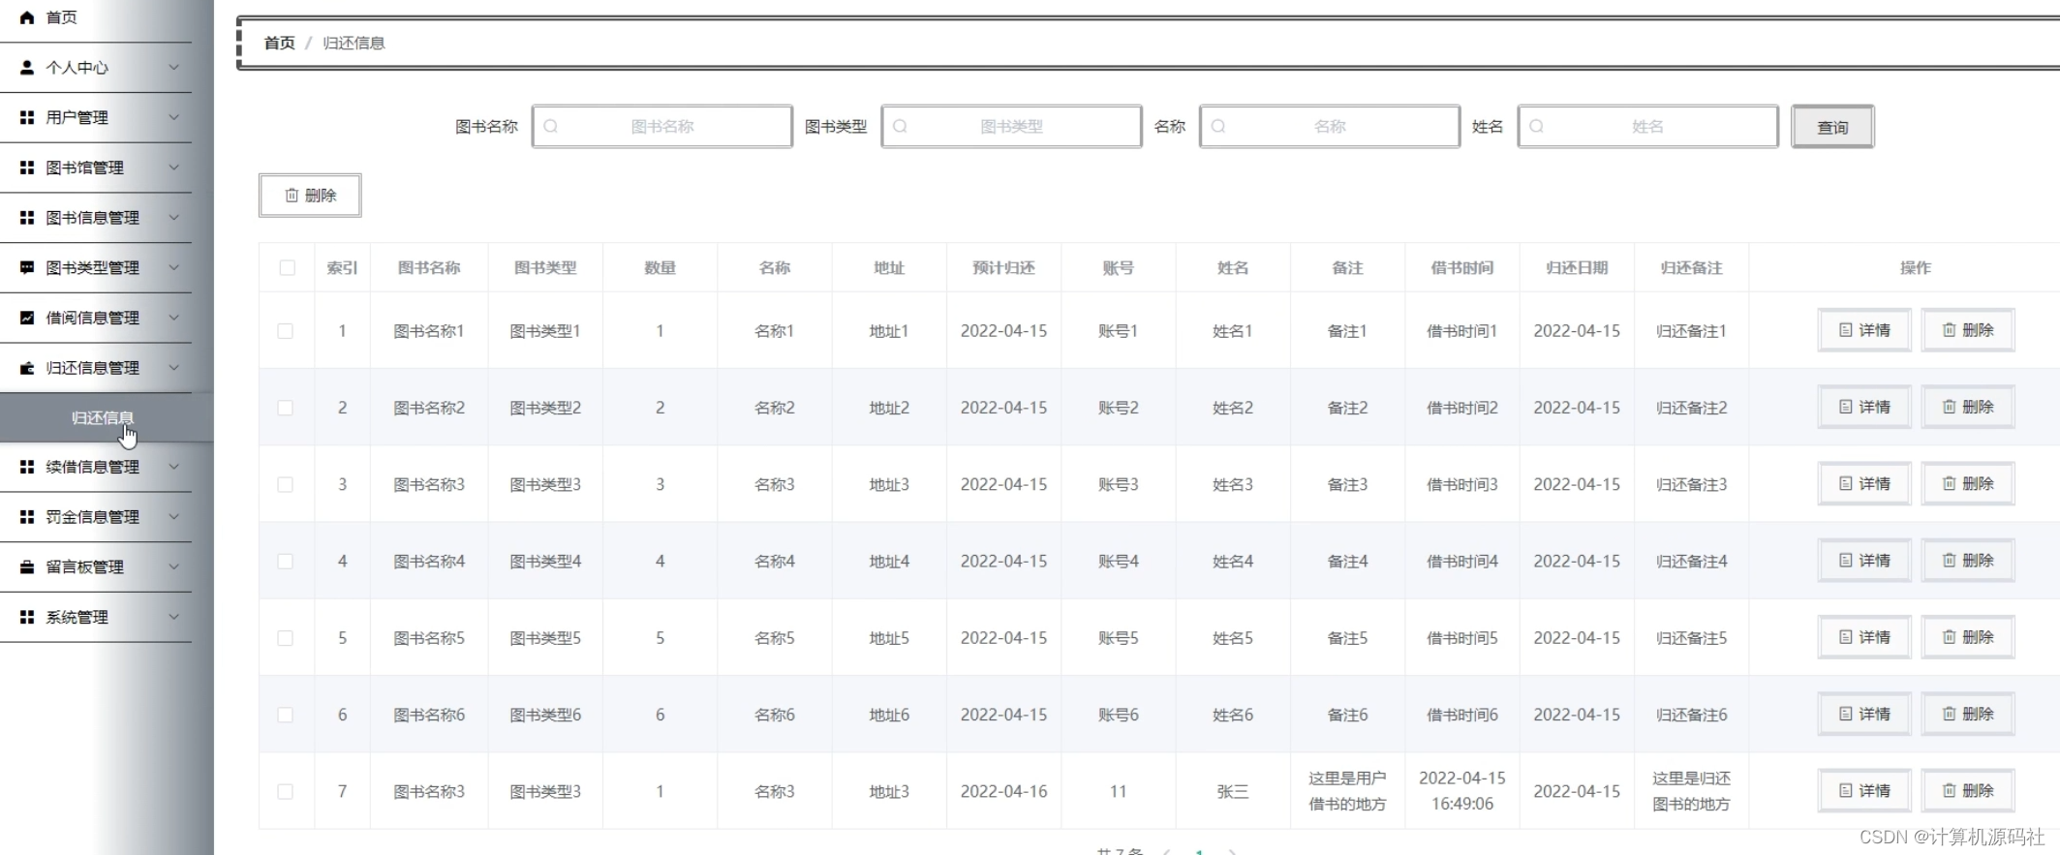Click the grid icon for 续借信息管理
The width and height of the screenshot is (2060, 855).
[x=27, y=467]
